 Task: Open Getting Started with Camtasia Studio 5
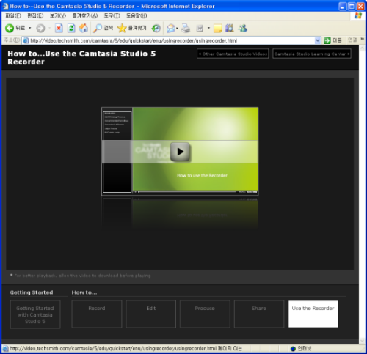click(35, 314)
